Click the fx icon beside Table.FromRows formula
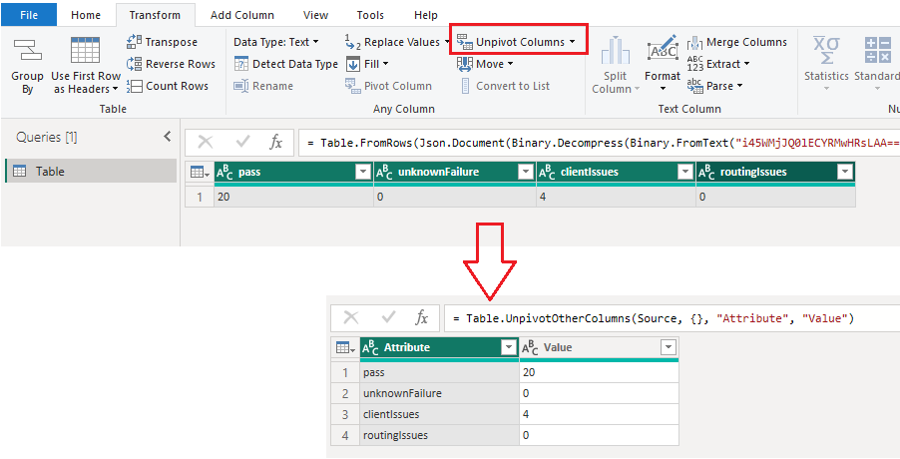The height and width of the screenshot is (459, 900). point(276,143)
